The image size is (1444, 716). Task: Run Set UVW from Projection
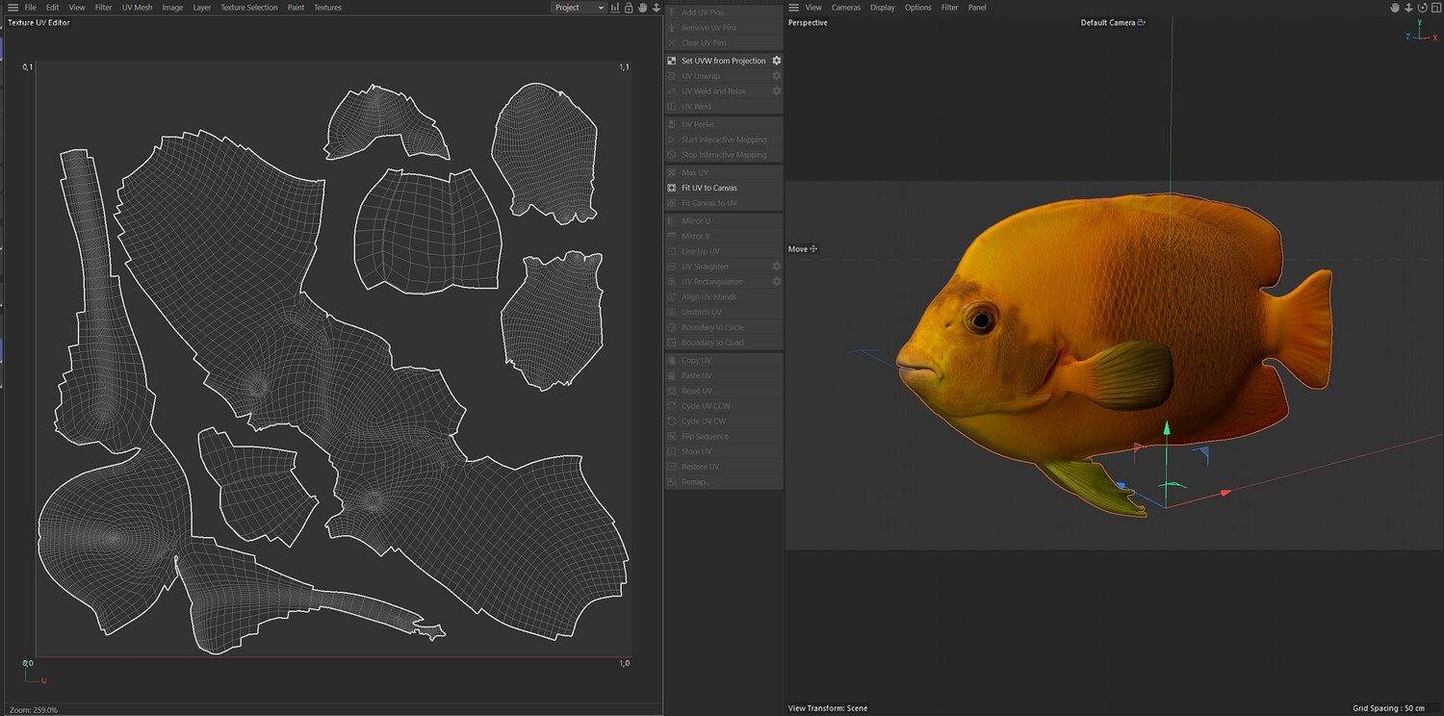point(717,61)
